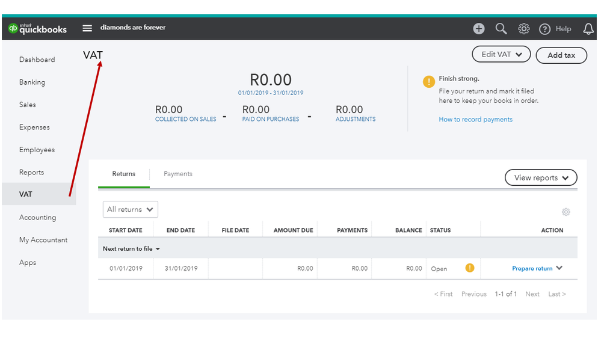This screenshot has height=338, width=601.
Task: Click the table settings gear icon
Action: [x=566, y=212]
